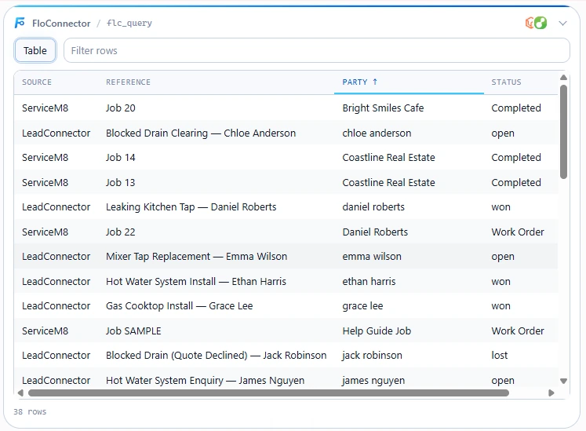Image resolution: width=586 pixels, height=431 pixels.
Task: Click the 'grace lee' party cell
Action: [x=362, y=306]
